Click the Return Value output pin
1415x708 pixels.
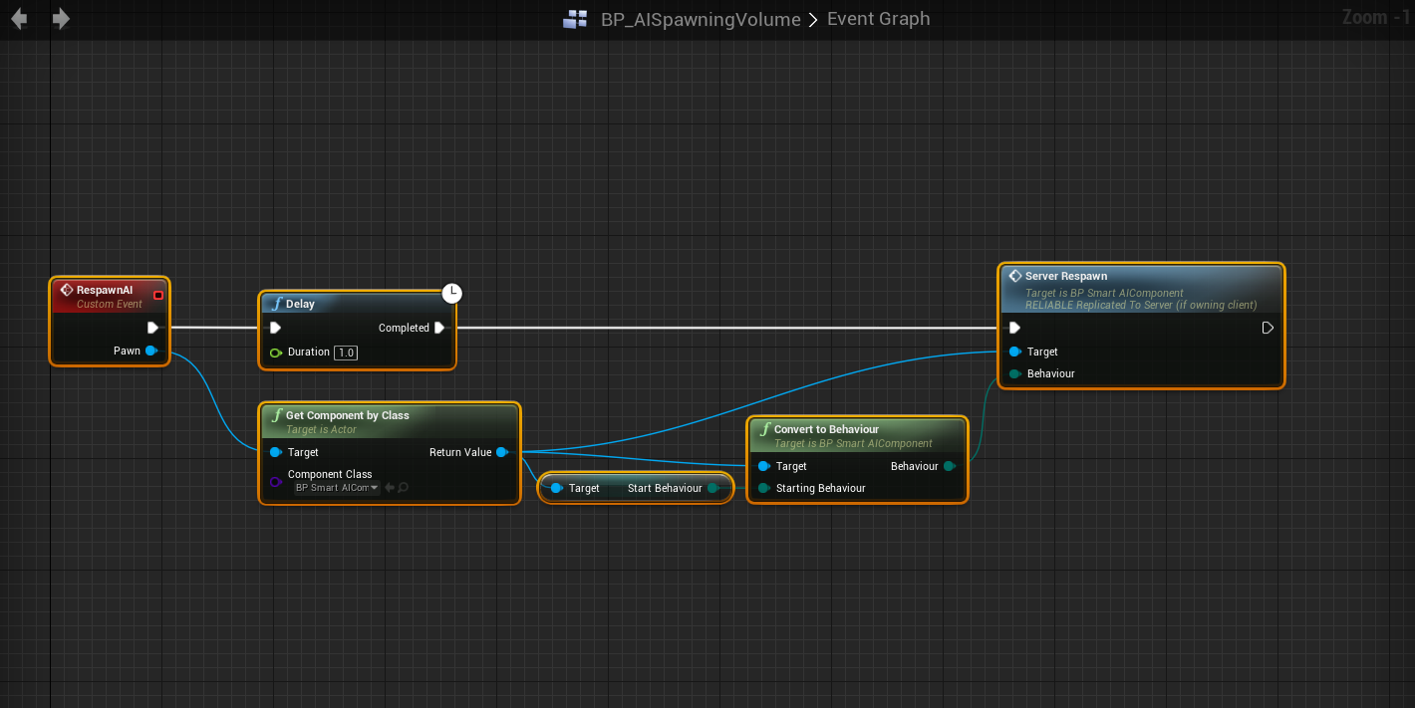(x=501, y=452)
